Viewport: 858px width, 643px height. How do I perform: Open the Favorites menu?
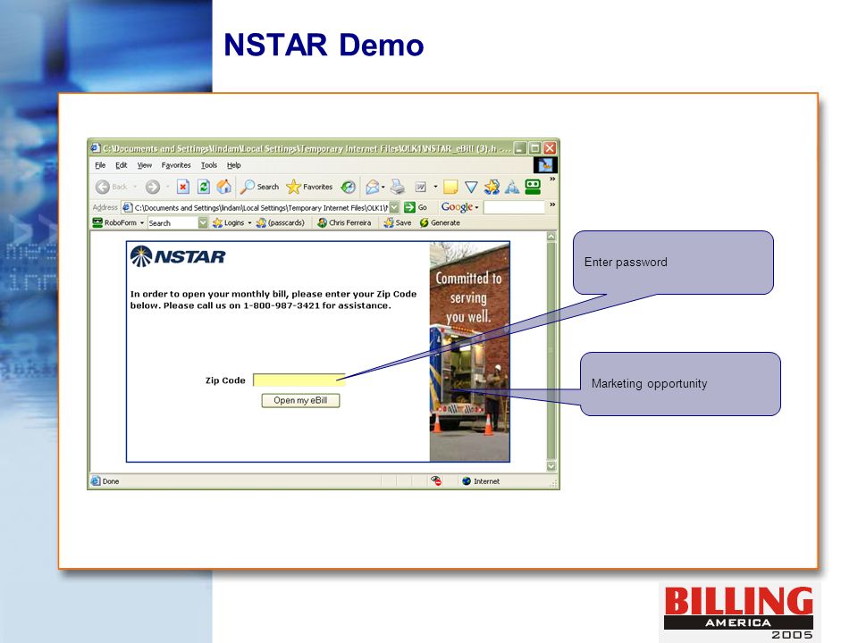[x=176, y=165]
